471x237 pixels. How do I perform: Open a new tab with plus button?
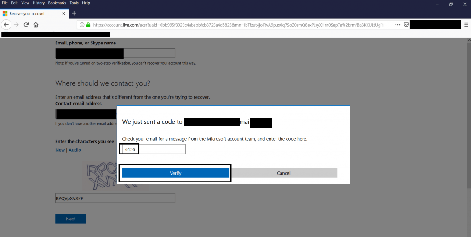point(74,13)
